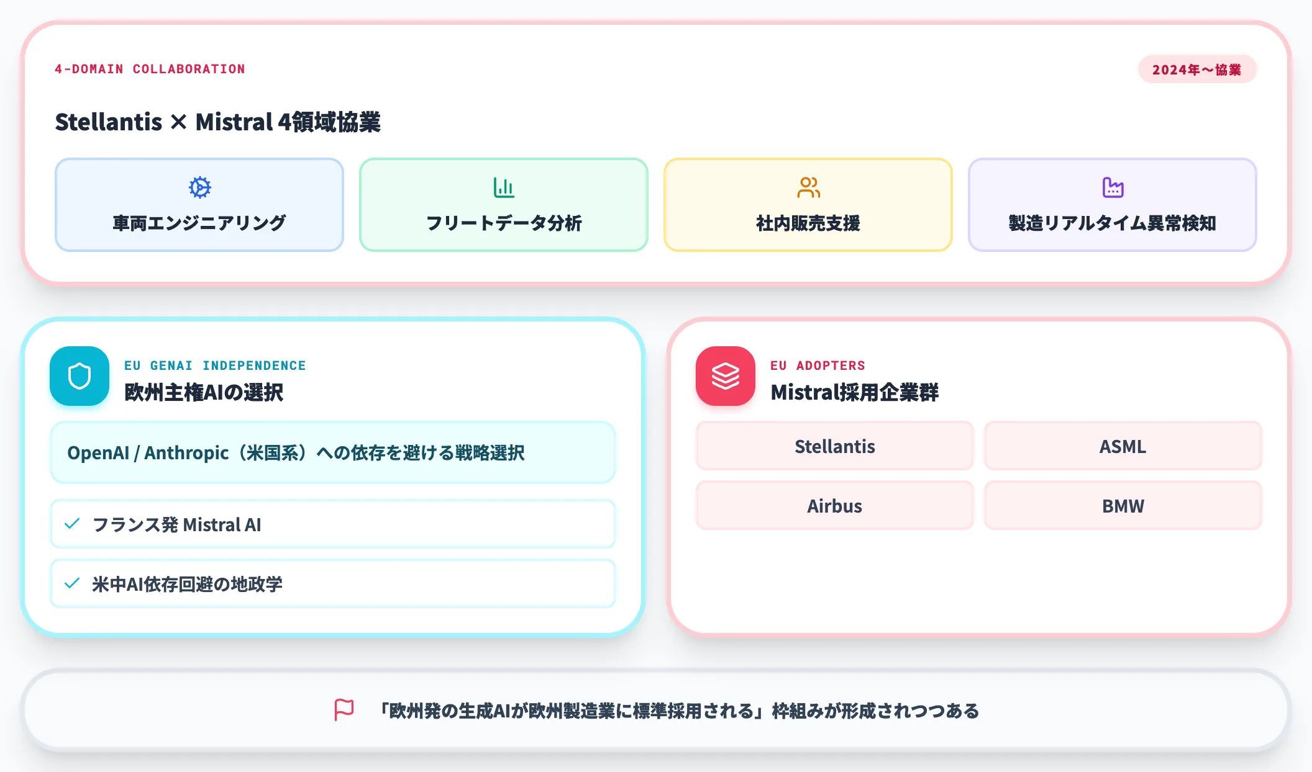Viewport: 1312px width, 772px height.
Task: Click the Stellantis × Mistral 4領域協業 heading
Action: point(218,122)
